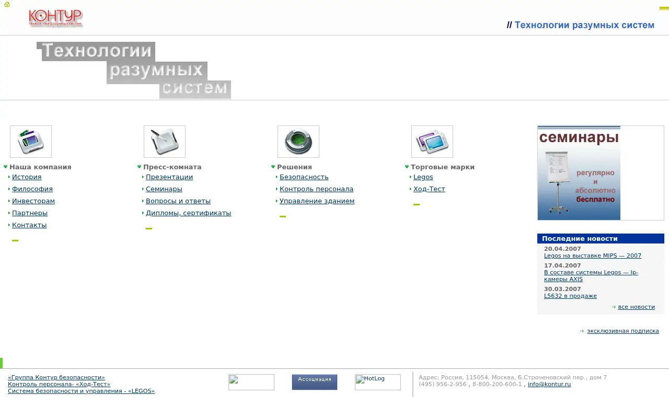Open Контроль персонала- «Ход-Тест» footer link

[59, 384]
